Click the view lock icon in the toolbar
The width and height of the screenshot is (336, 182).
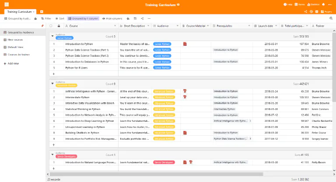[35, 19]
